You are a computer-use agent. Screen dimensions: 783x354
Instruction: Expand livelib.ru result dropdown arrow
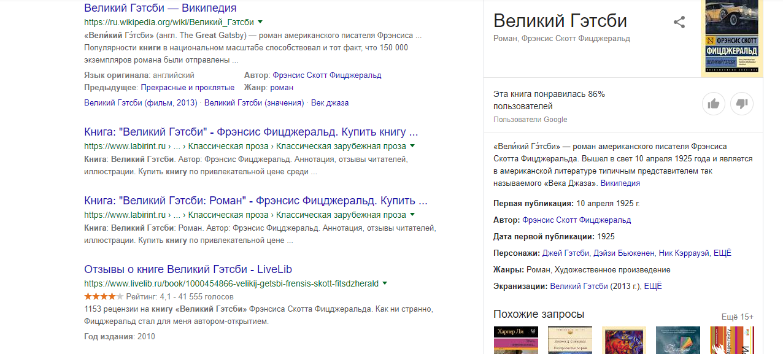385,283
